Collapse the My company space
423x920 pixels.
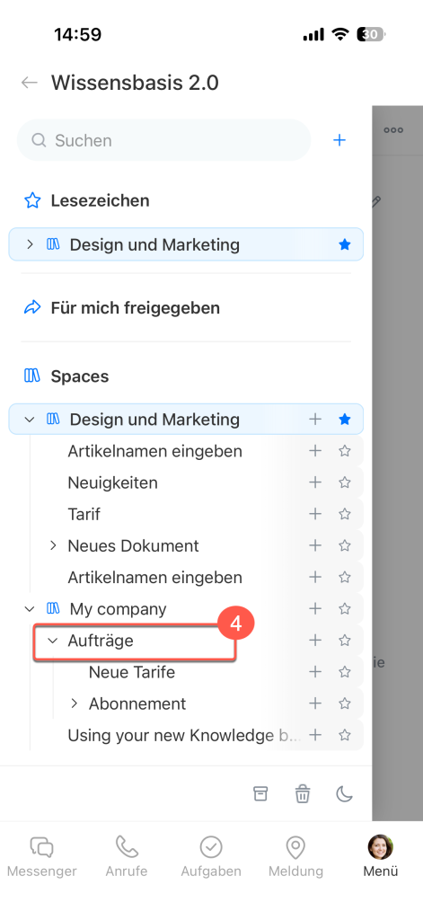pyautogui.click(x=30, y=608)
